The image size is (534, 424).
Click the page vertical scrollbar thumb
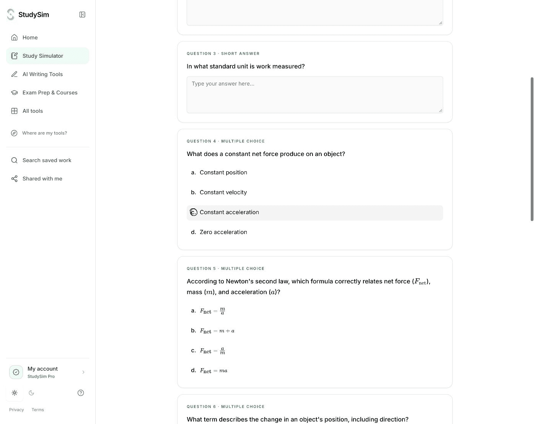pyautogui.click(x=532, y=149)
